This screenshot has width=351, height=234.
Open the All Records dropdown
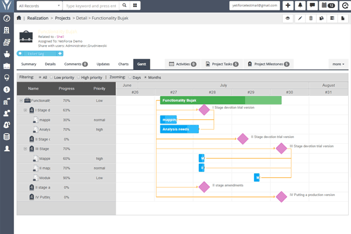coord(38,5)
